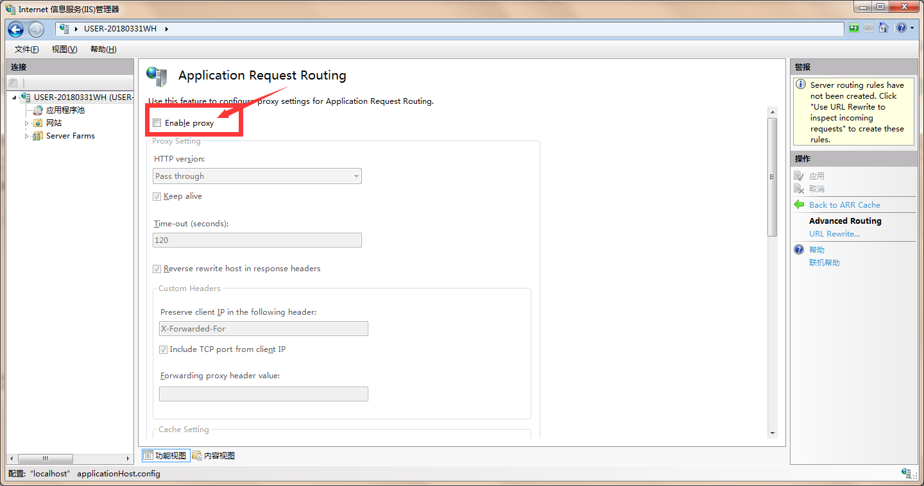Toggle Reverse rewrite host in response headers
The height and width of the screenshot is (486, 924).
pos(157,269)
